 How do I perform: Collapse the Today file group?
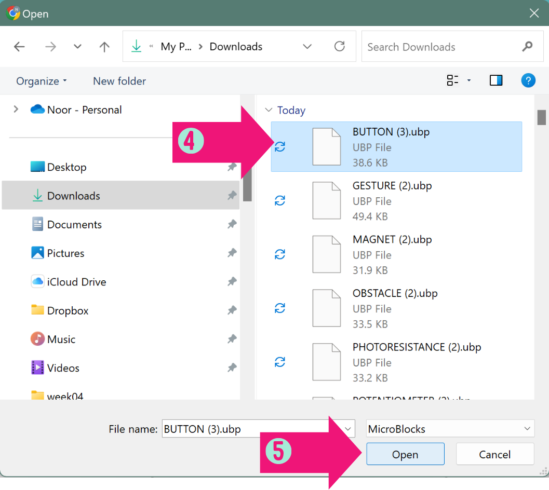click(269, 111)
